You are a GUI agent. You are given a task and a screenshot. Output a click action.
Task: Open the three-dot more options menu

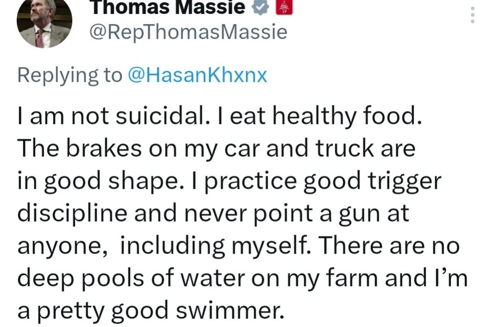pyautogui.click(x=473, y=15)
